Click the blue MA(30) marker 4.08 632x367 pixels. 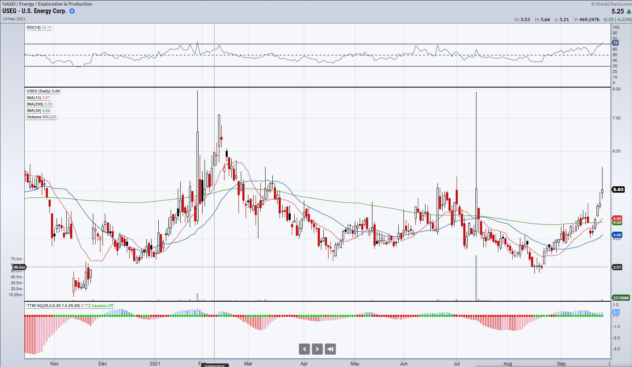coord(617,235)
